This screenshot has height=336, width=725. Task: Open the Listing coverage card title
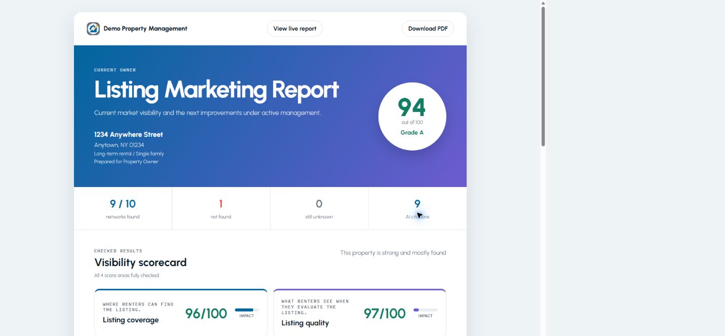(x=131, y=320)
